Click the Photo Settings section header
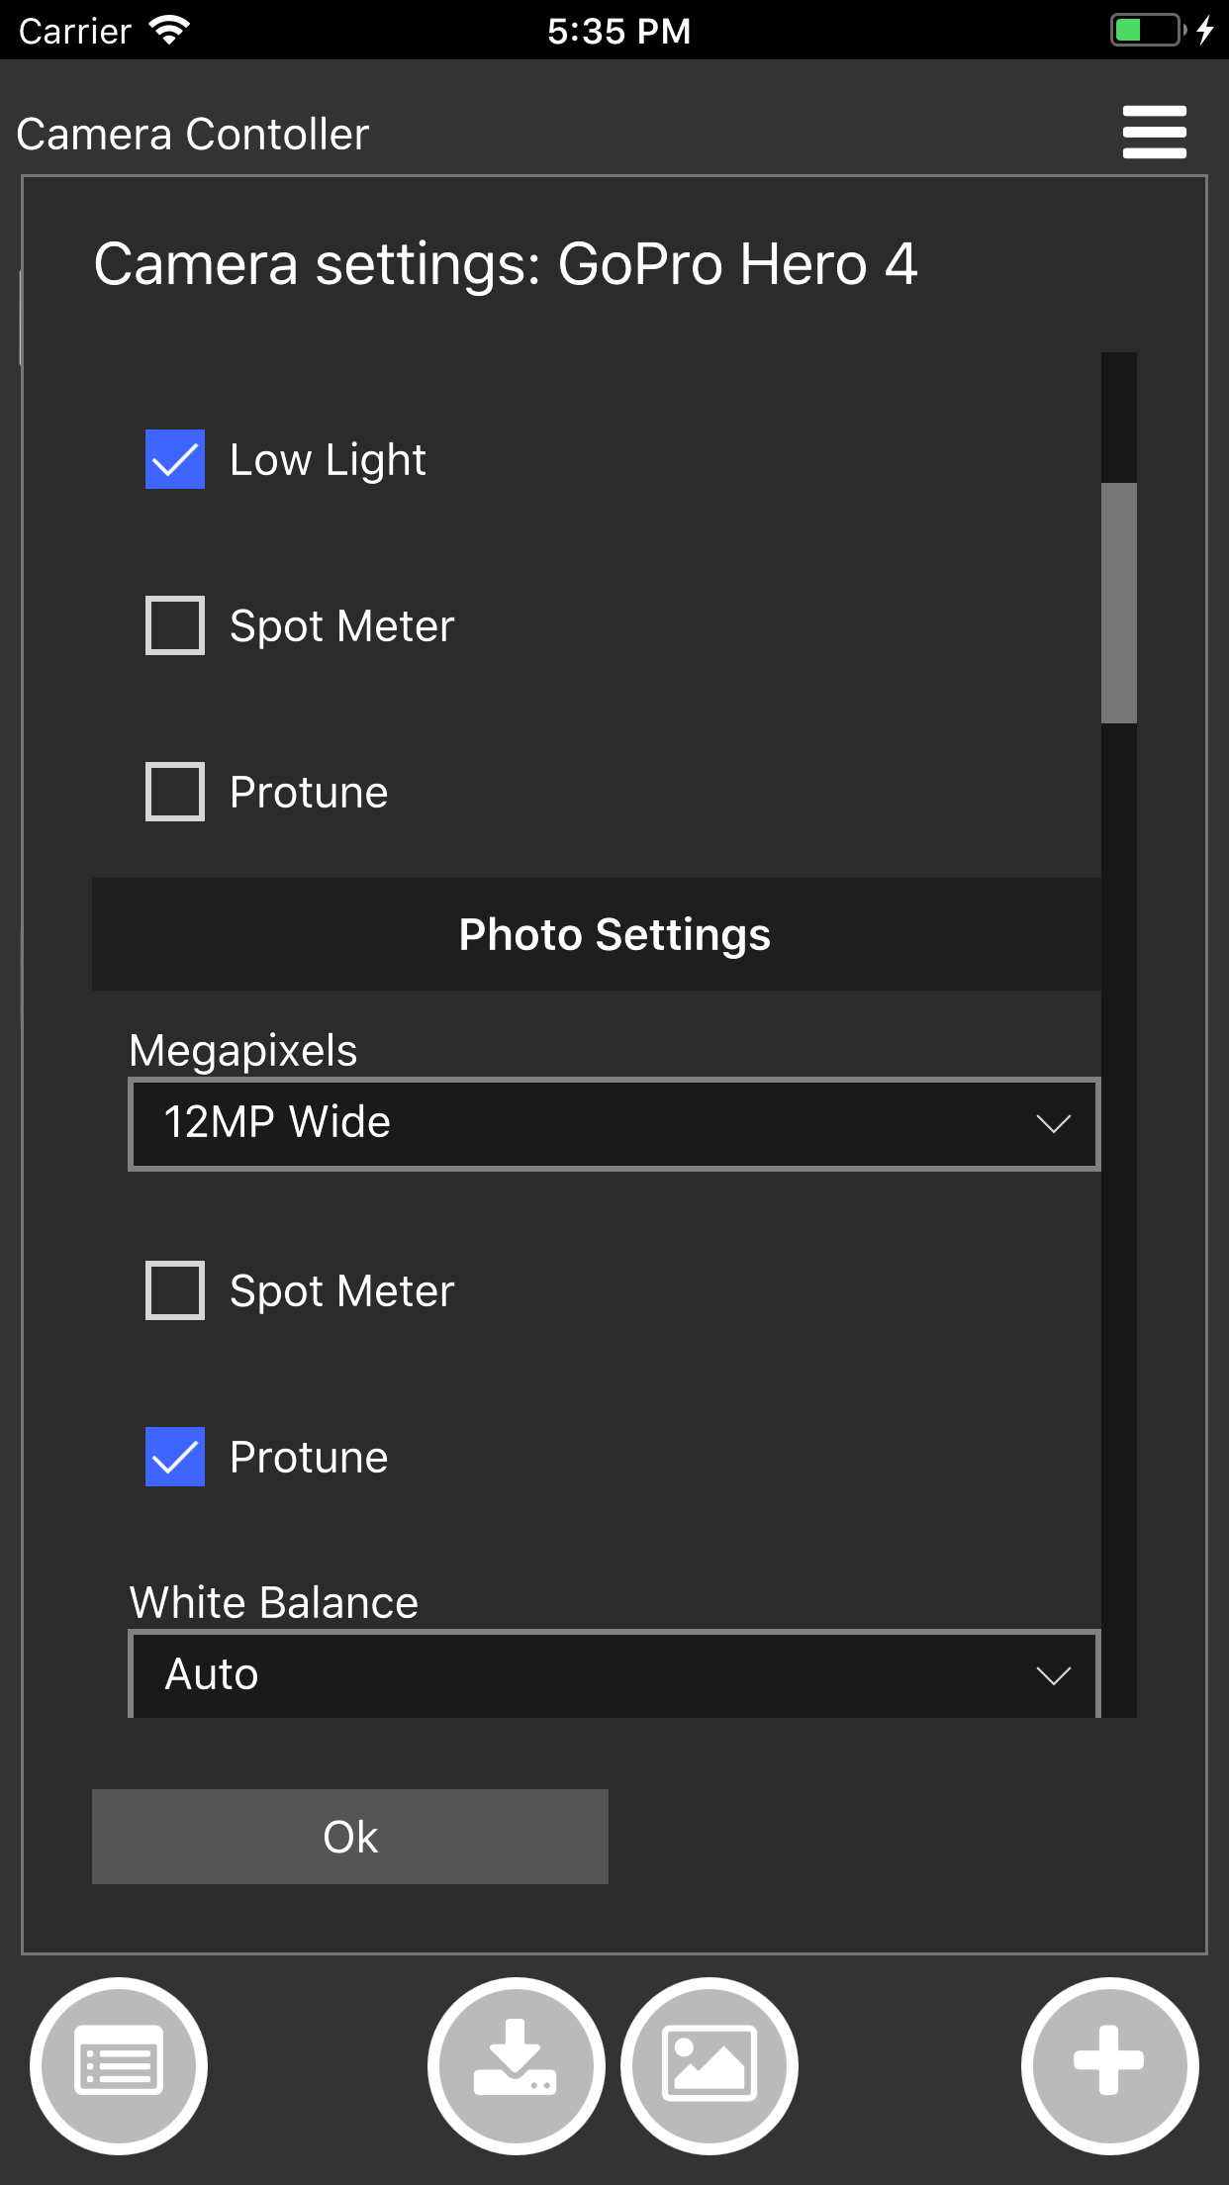 pos(614,934)
